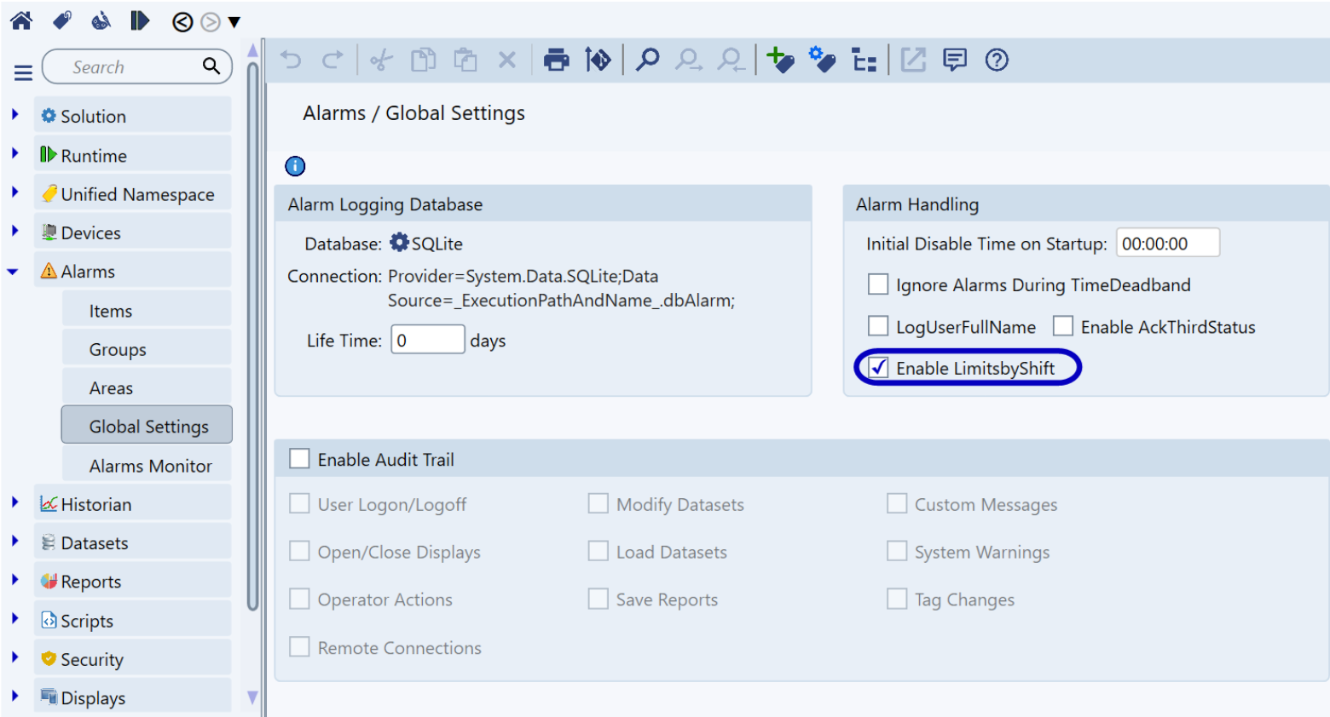1330x717 pixels.
Task: Collapse the Alarms tree node
Action: 13,272
